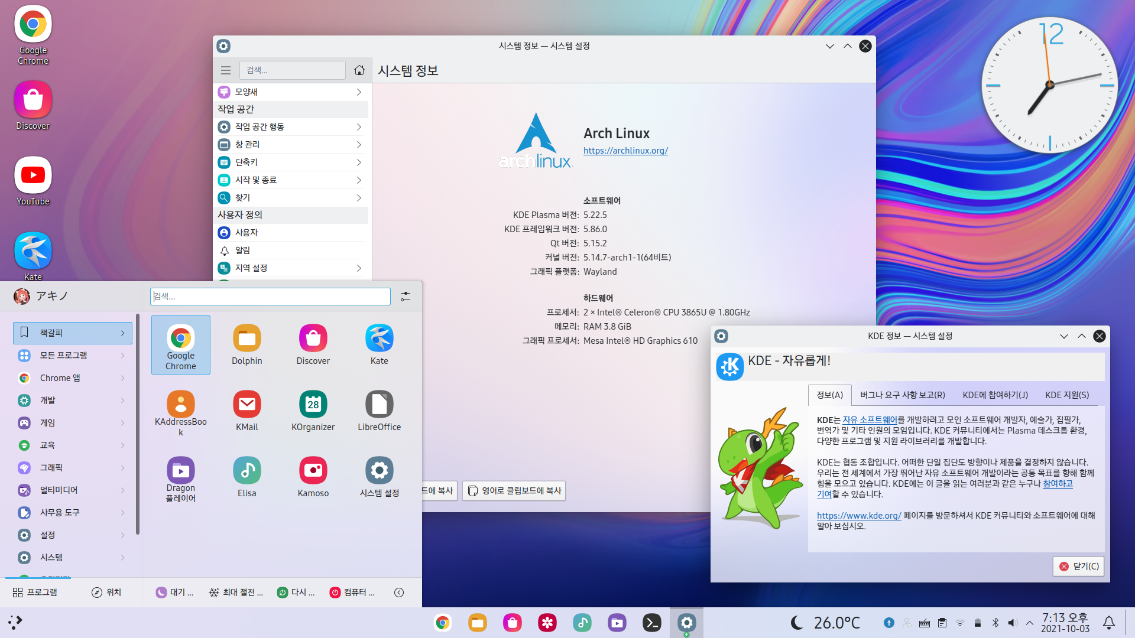Viewport: 1135px width, 638px height.
Task: Switch to 버그나 요구 사항 보고(R) tab
Action: pos(902,395)
